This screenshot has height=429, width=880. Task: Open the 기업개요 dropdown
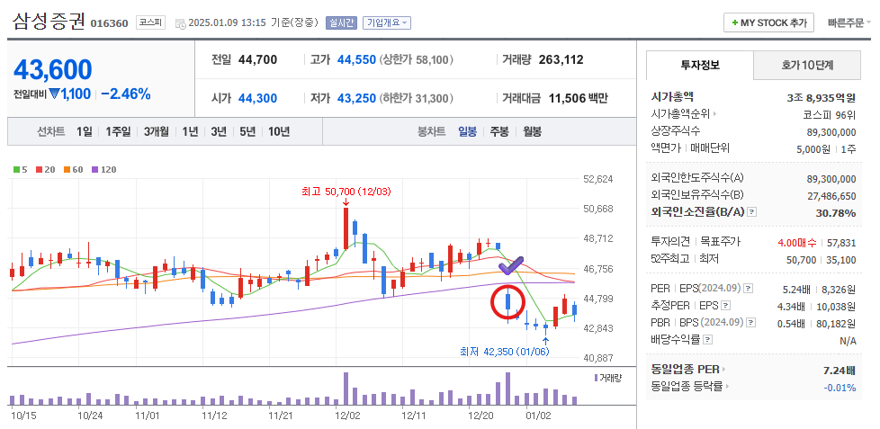click(x=387, y=23)
